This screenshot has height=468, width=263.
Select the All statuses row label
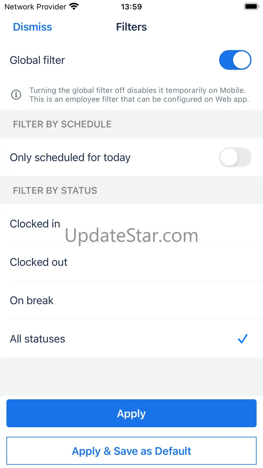pos(37,339)
